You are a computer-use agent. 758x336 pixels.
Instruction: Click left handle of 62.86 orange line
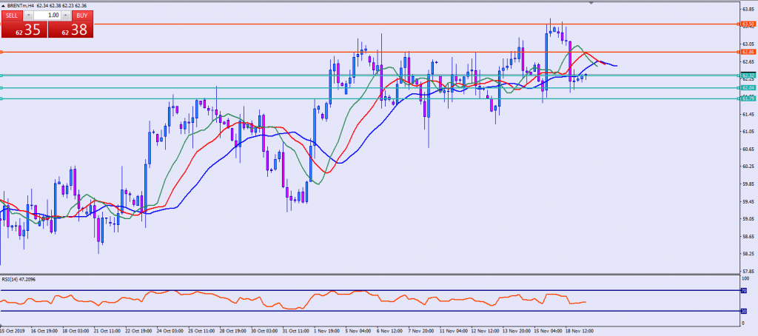point(1,52)
